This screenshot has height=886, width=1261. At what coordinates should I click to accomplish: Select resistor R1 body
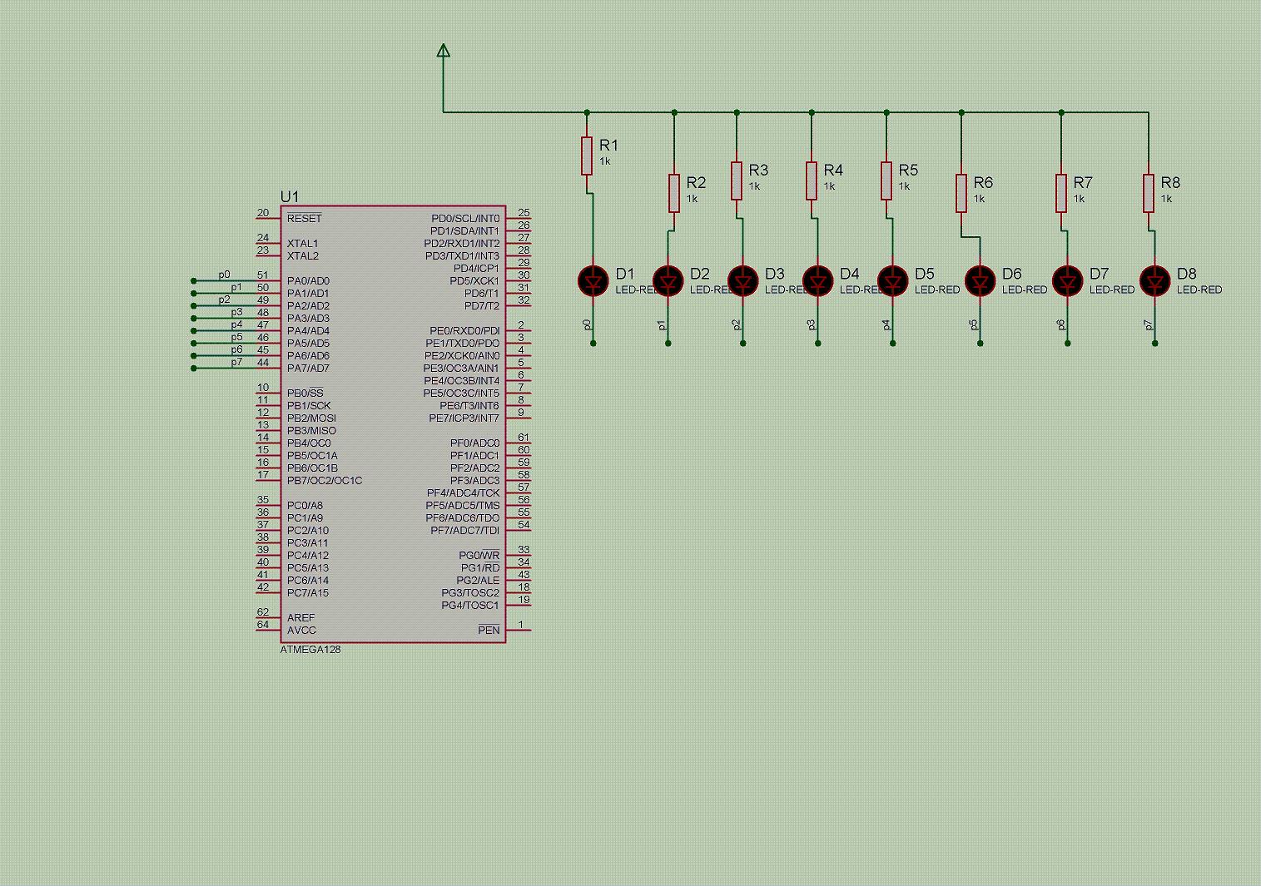[x=587, y=156]
